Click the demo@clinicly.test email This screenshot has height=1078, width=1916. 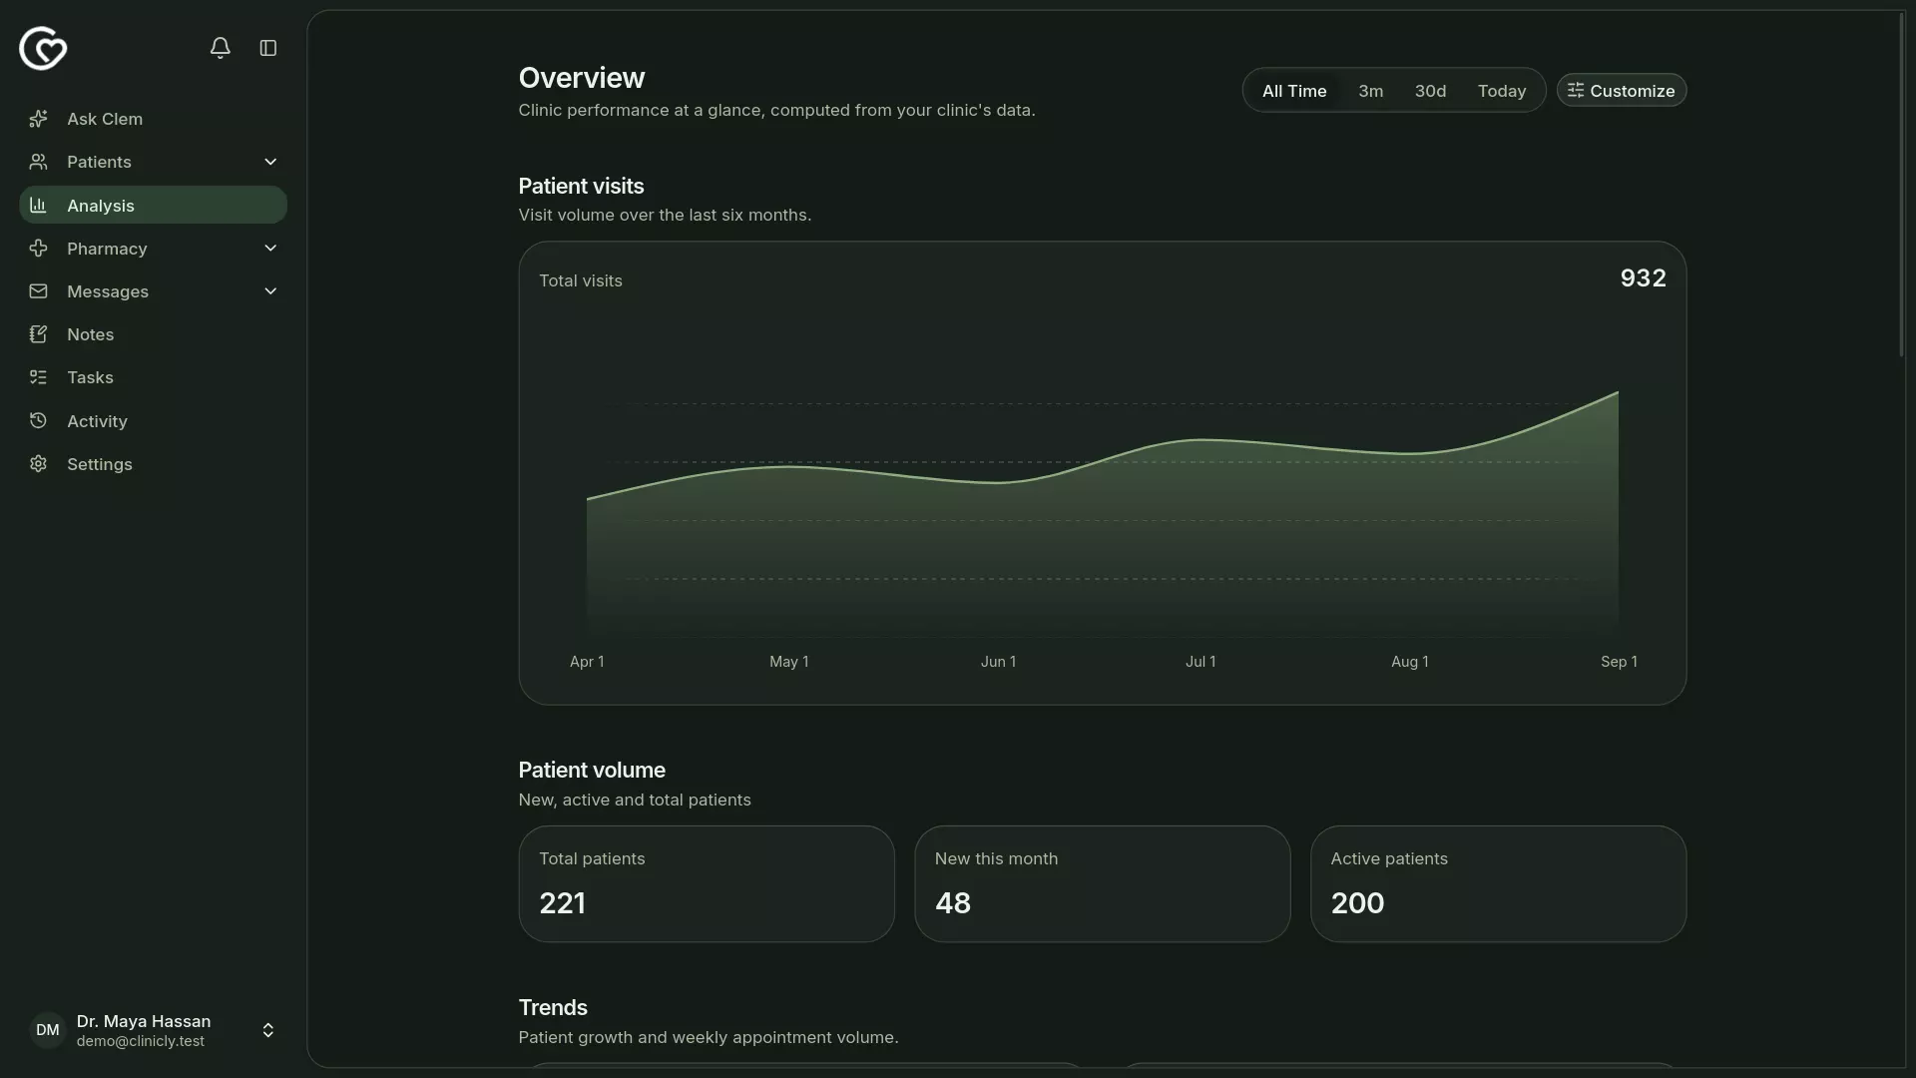point(141,1041)
